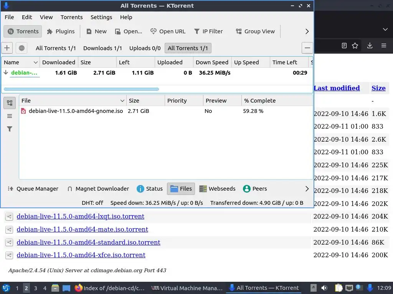Switch to virtual desktop 3

[36, 288]
